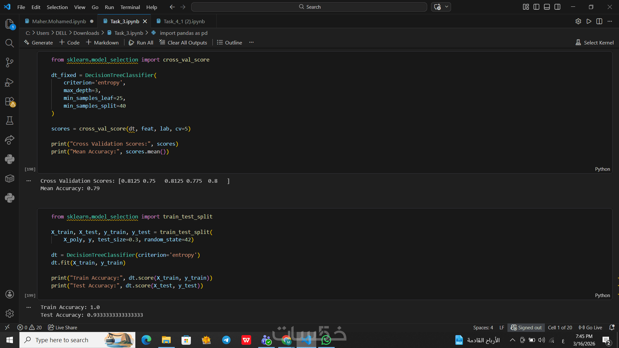
Task: Open the Extensions view
Action: [x=9, y=101]
